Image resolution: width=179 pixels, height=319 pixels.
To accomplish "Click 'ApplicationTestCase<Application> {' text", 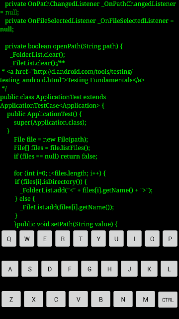I will click(52, 106).
